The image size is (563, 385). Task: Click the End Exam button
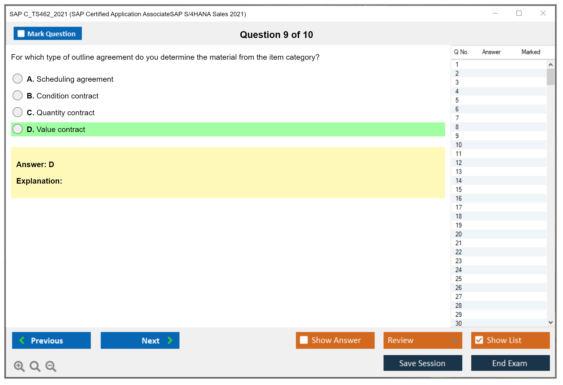(x=510, y=363)
